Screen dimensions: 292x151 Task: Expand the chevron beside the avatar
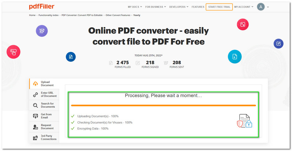268,7
